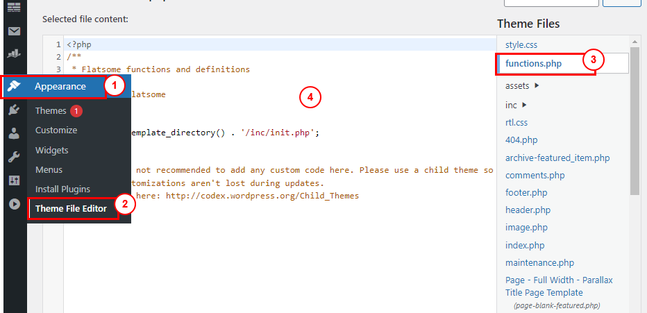
Task: Click line number 2 in editor gutter
Action: (58, 56)
